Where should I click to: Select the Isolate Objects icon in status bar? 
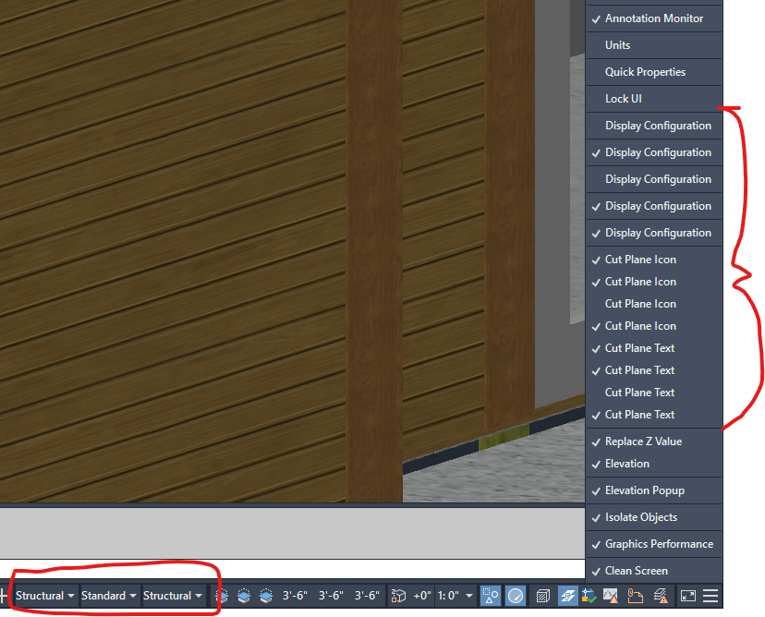tap(541, 596)
